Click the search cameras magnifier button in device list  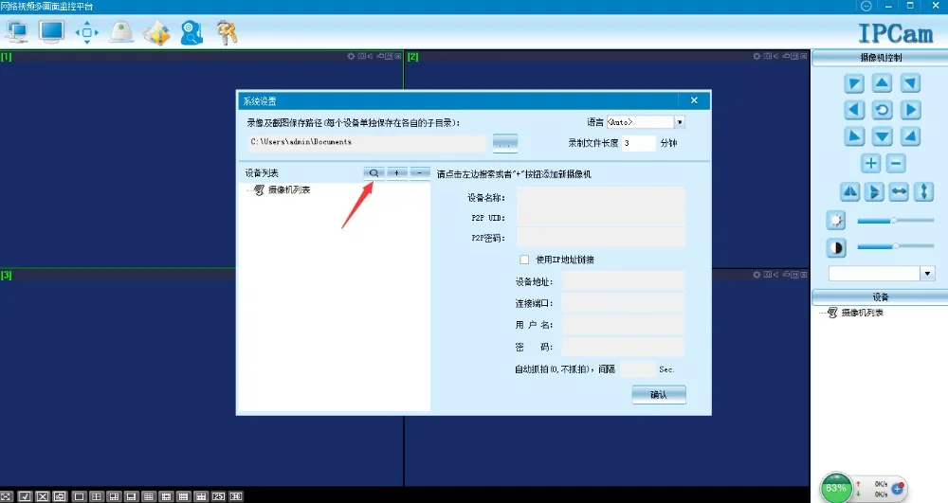(x=374, y=173)
